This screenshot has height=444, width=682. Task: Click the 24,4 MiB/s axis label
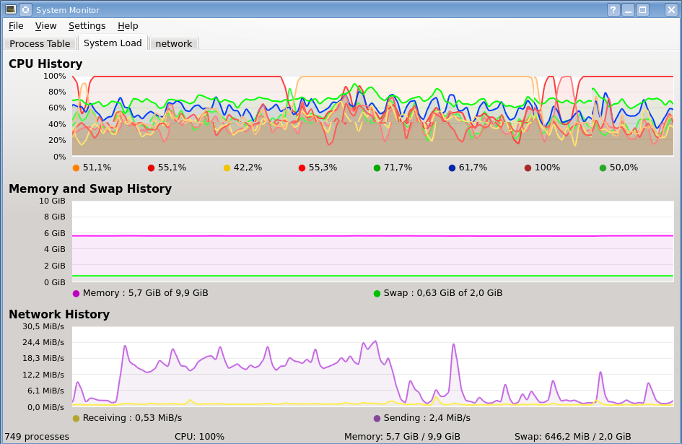(43, 343)
